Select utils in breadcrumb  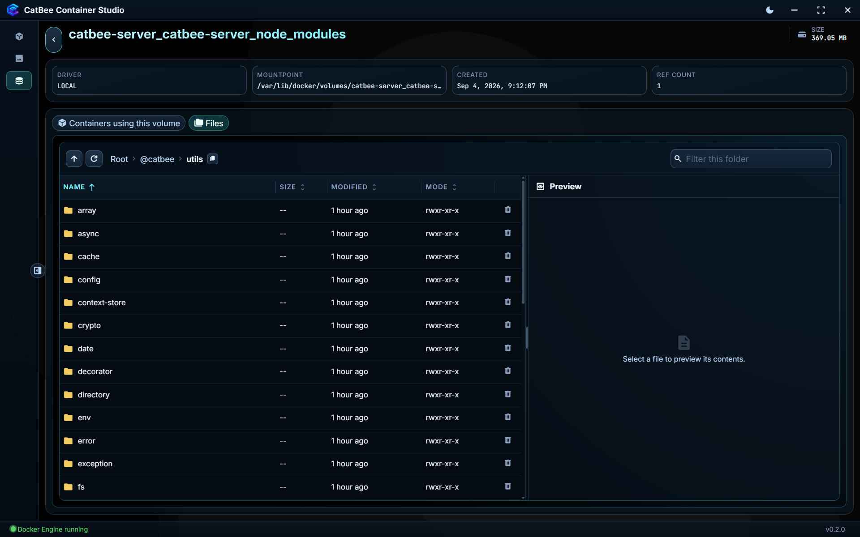(194, 159)
